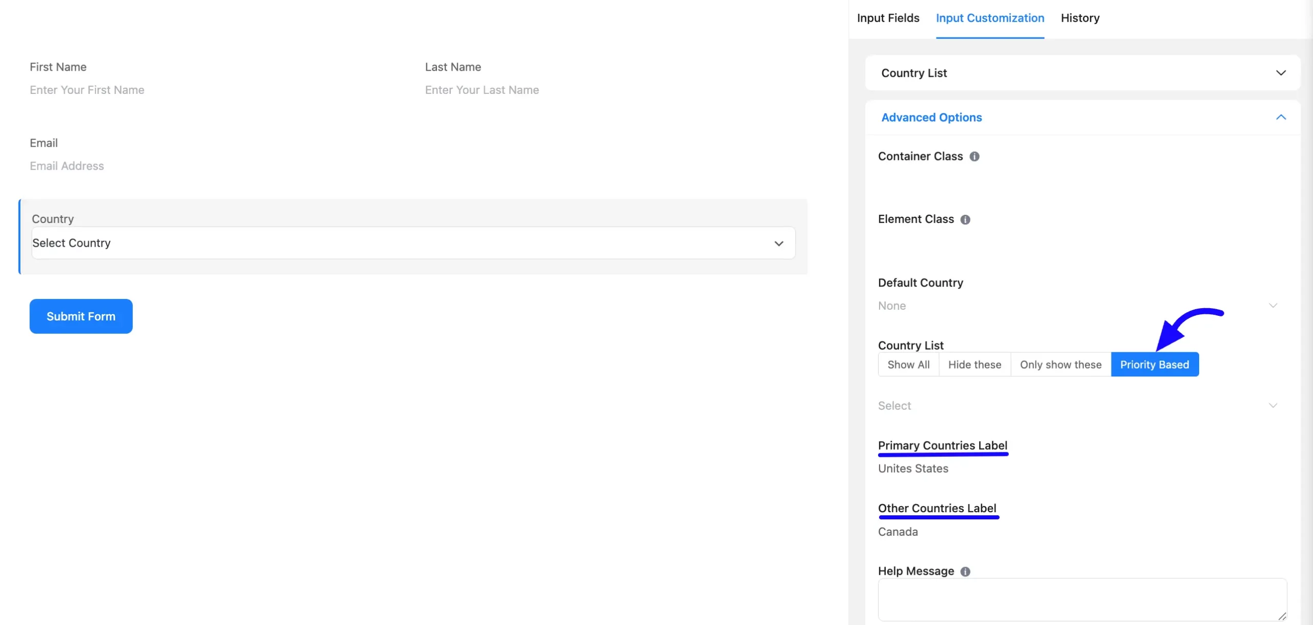Image resolution: width=1313 pixels, height=625 pixels.
Task: Click Help Message text area
Action: point(1082,600)
